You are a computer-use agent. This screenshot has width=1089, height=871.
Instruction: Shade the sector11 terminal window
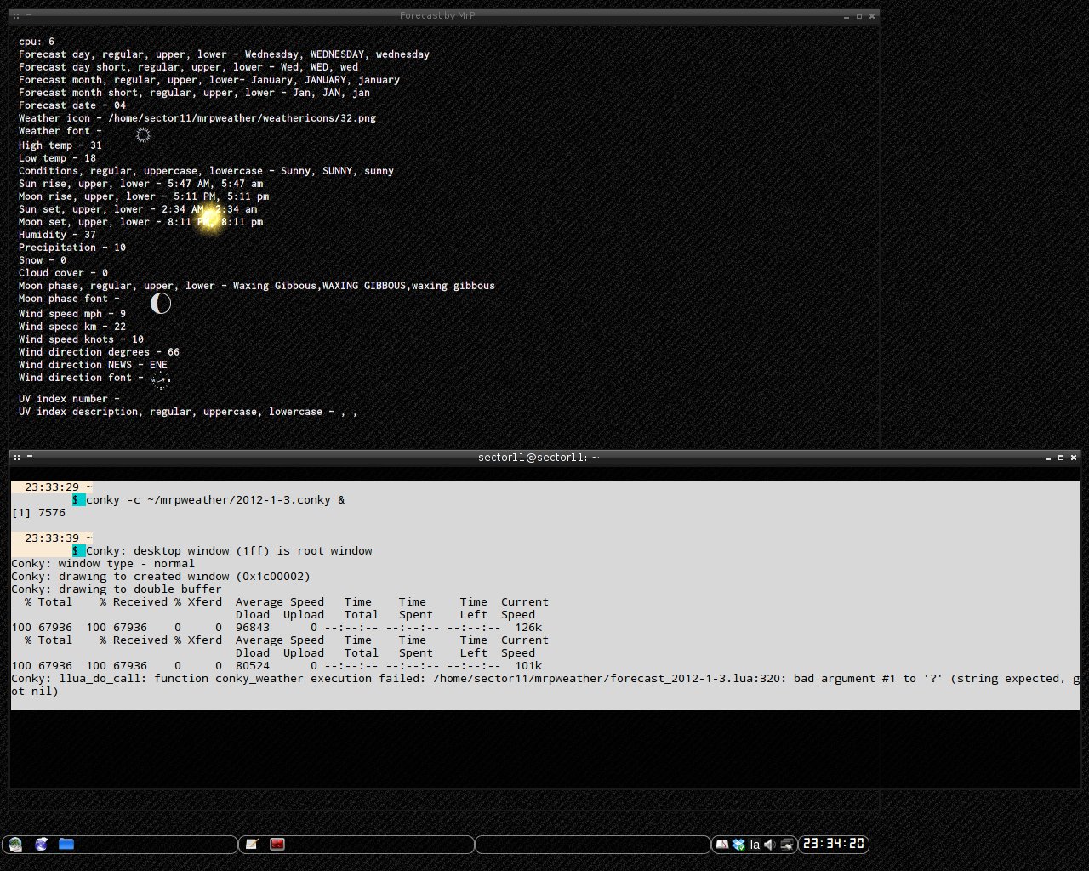[x=30, y=456]
